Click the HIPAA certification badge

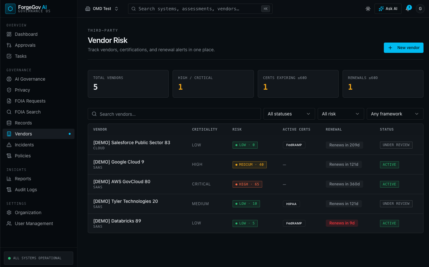click(x=292, y=204)
